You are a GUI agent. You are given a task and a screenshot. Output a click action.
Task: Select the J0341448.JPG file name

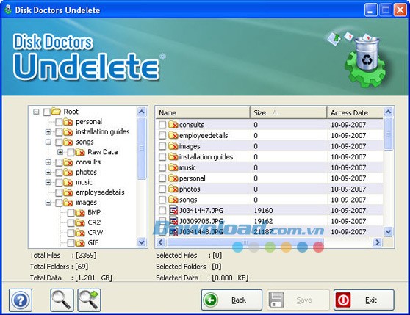tap(201, 232)
